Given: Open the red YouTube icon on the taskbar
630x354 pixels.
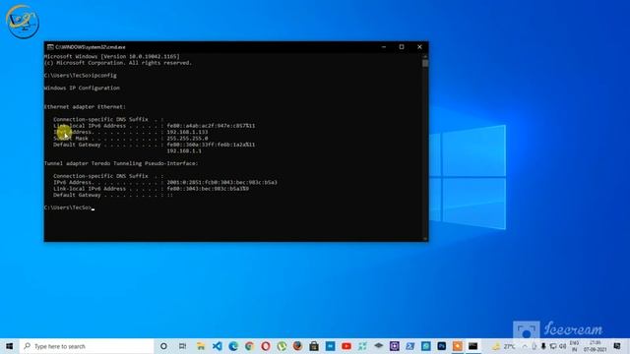Looking at the screenshot, I should [x=346, y=346].
